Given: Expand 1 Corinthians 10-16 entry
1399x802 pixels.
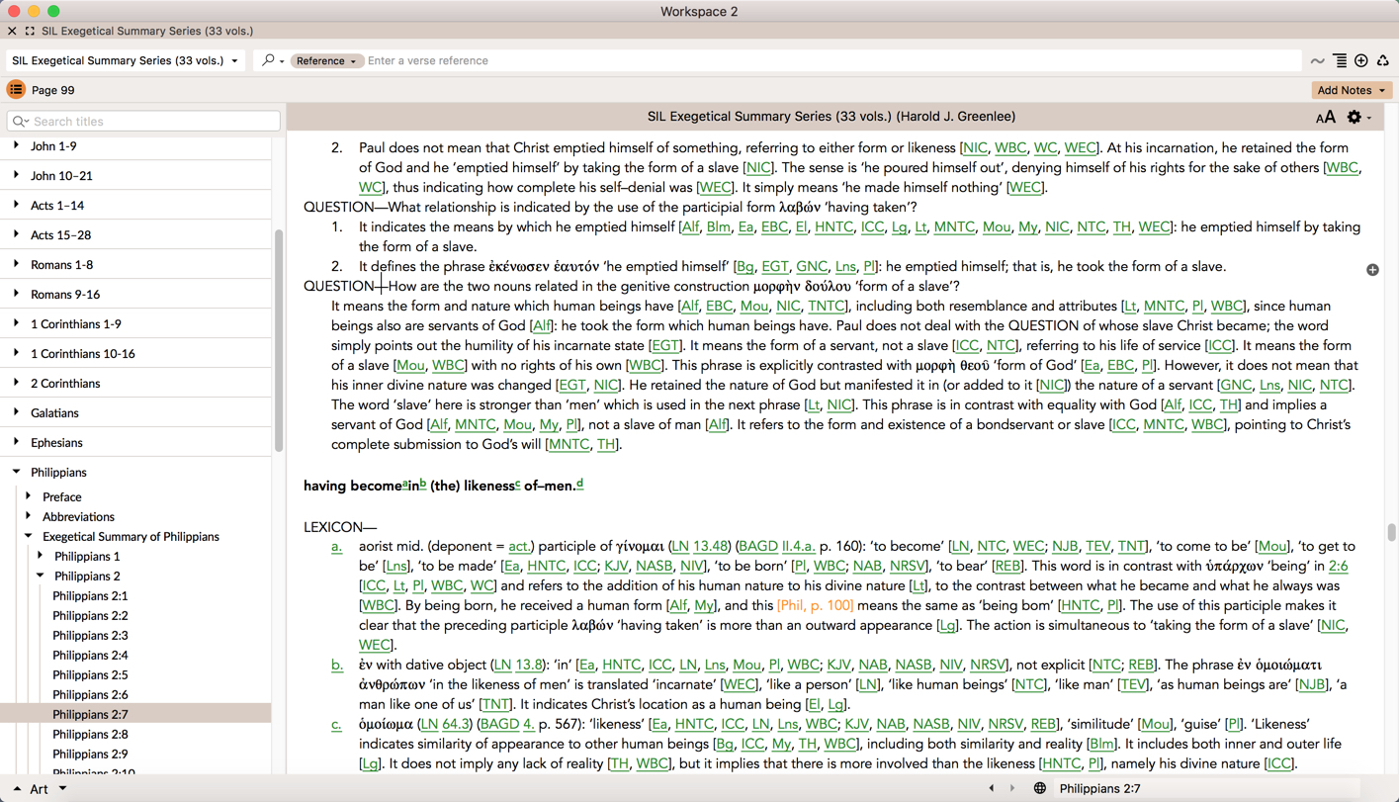Looking at the screenshot, I should (x=17, y=354).
